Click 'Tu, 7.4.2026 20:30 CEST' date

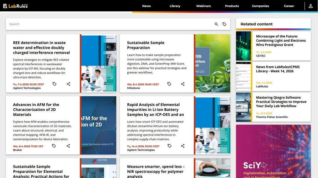pyautogui.click(x=29, y=84)
